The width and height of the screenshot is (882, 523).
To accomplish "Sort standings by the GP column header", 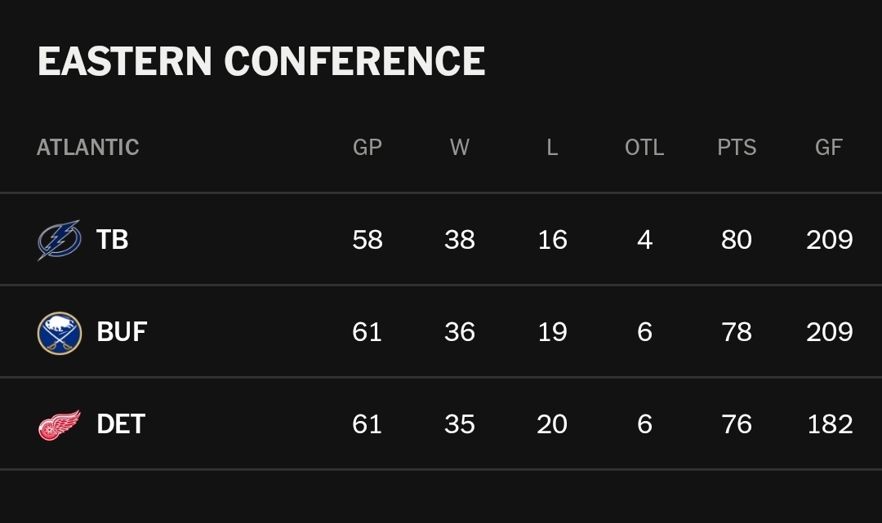I will pos(367,148).
